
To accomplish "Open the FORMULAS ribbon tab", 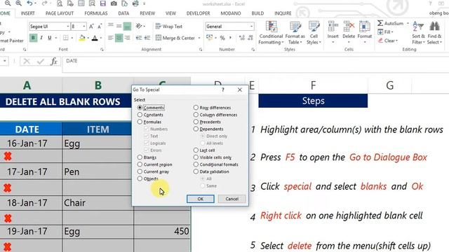I will click(x=96, y=13).
